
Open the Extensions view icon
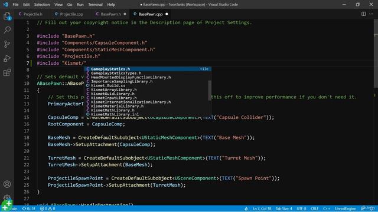coord(7,72)
